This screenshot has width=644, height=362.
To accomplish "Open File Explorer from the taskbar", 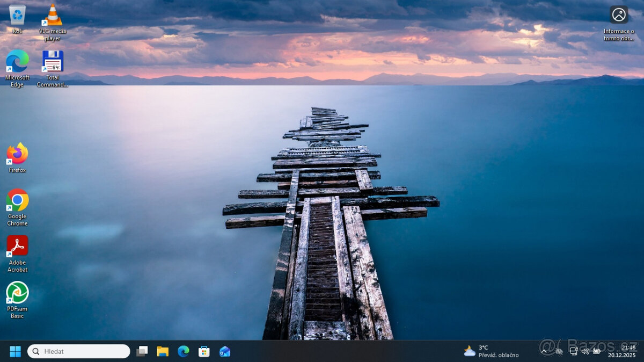I will 163,351.
